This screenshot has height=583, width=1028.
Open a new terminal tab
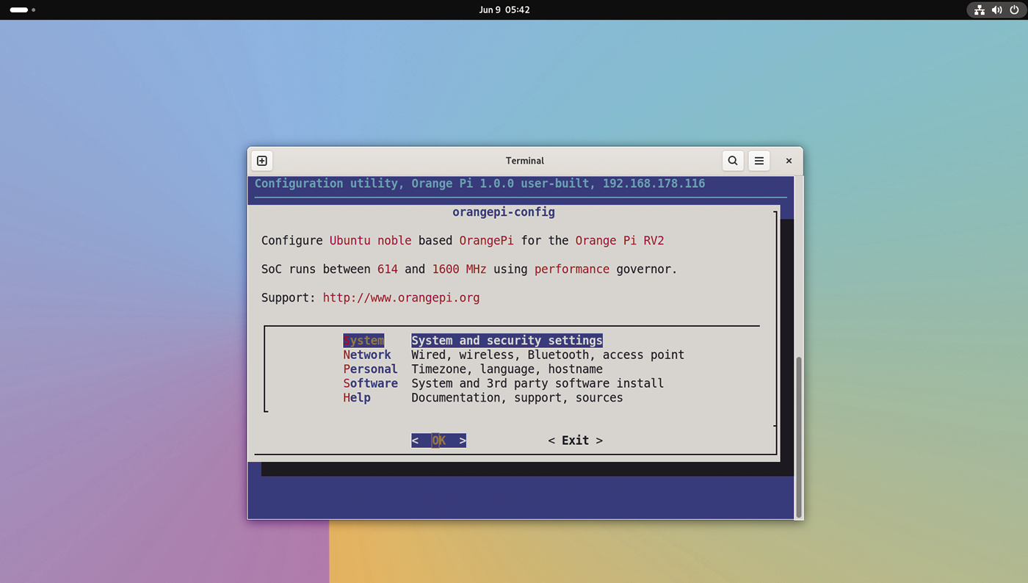pos(261,160)
